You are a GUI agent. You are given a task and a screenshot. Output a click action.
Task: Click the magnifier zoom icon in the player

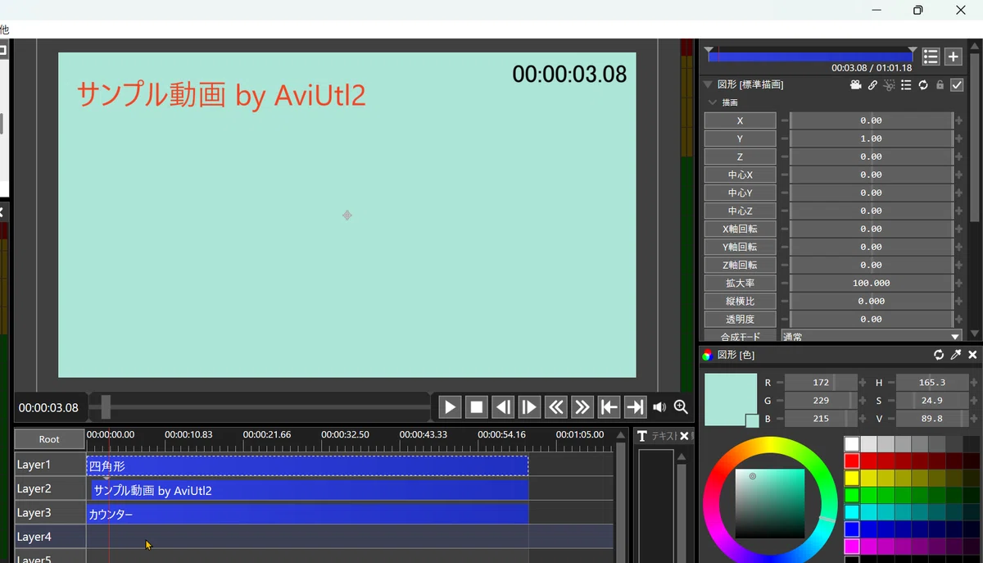681,407
